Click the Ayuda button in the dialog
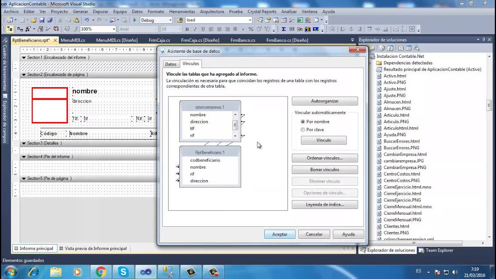The image size is (496, 279). 348,234
